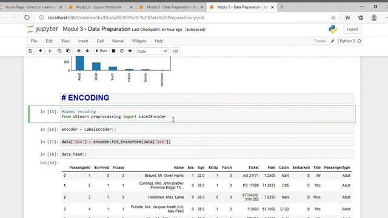Move selected cell down arrow
The height and width of the screenshot is (218, 388).
pyautogui.click(x=87, y=51)
